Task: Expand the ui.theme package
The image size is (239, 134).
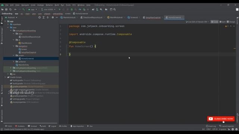Action: click(13, 62)
